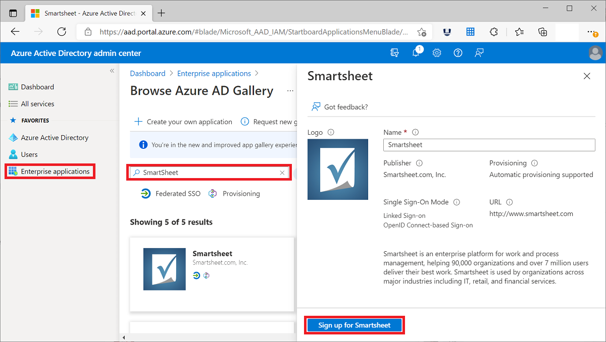Open browser Extensions puzzle icon
Screen dimensions: 606x342
[494, 32]
